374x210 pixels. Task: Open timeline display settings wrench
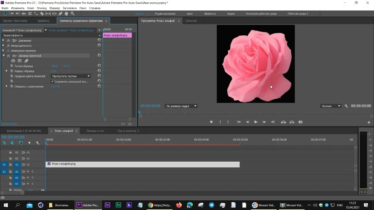37,143
